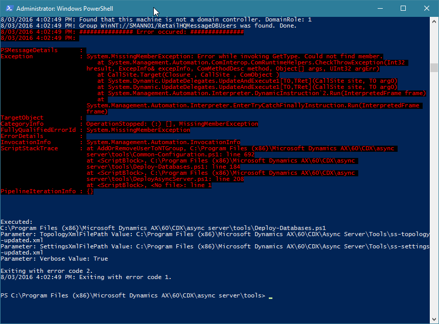Click the 'TargetObject' label
The height and width of the screenshot is (324, 439).
tap(22, 118)
